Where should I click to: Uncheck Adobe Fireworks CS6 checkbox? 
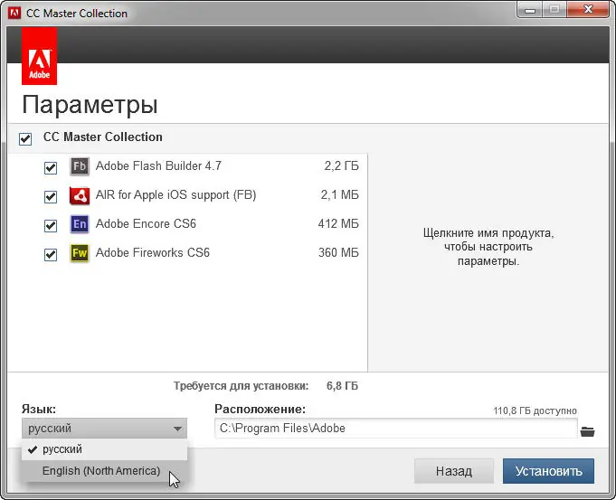point(51,254)
